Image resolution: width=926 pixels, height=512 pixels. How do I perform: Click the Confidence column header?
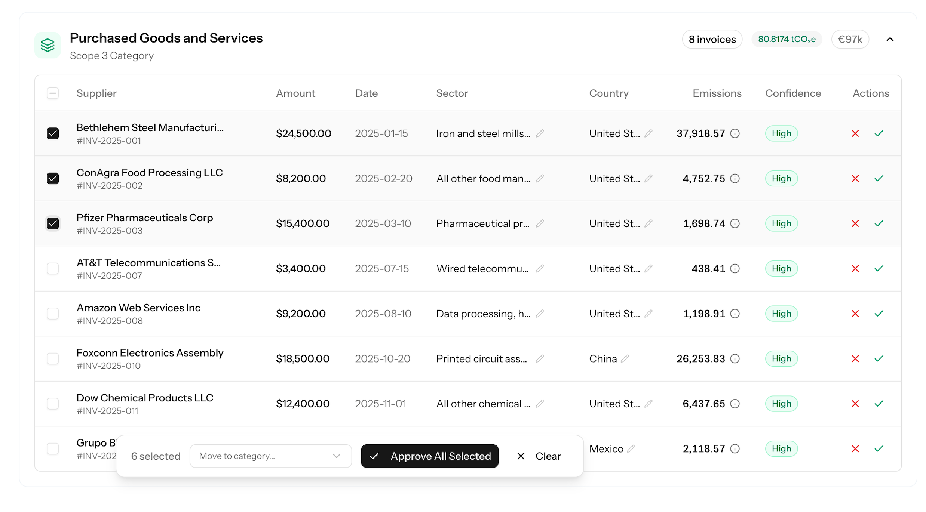(793, 93)
